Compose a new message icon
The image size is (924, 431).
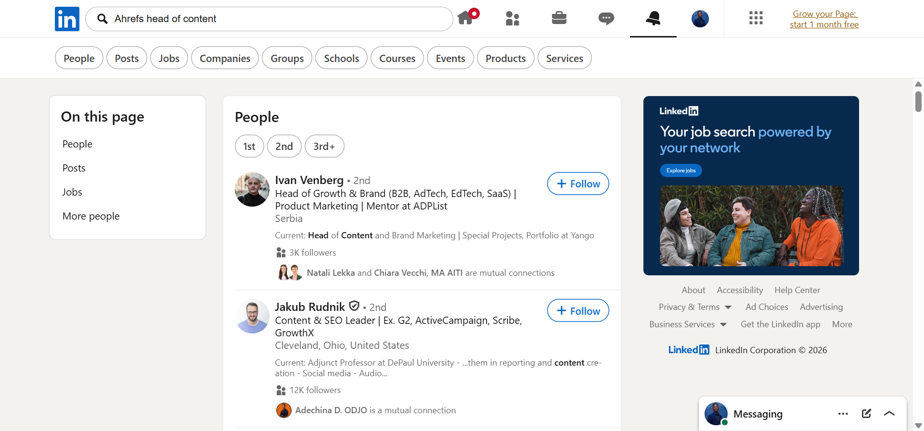866,413
